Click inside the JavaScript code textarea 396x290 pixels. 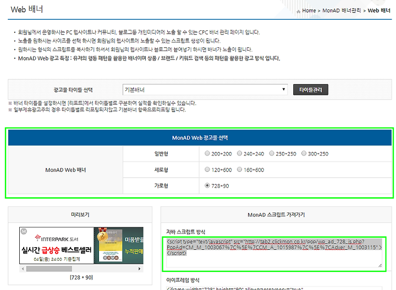pos(274,253)
